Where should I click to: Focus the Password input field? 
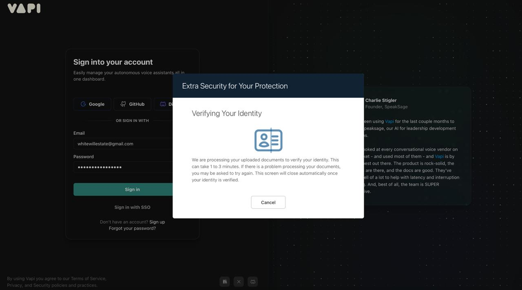pyautogui.click(x=123, y=167)
